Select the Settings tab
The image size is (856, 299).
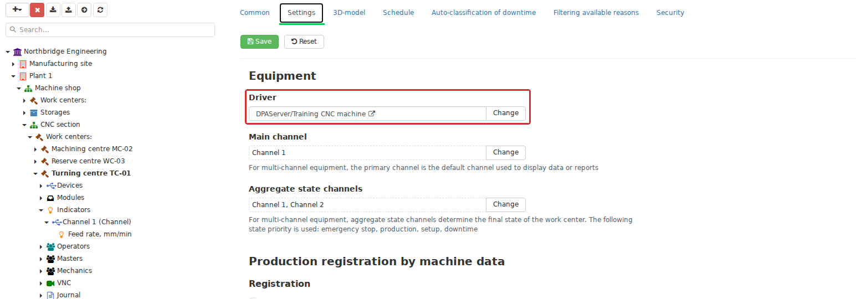[x=301, y=13]
